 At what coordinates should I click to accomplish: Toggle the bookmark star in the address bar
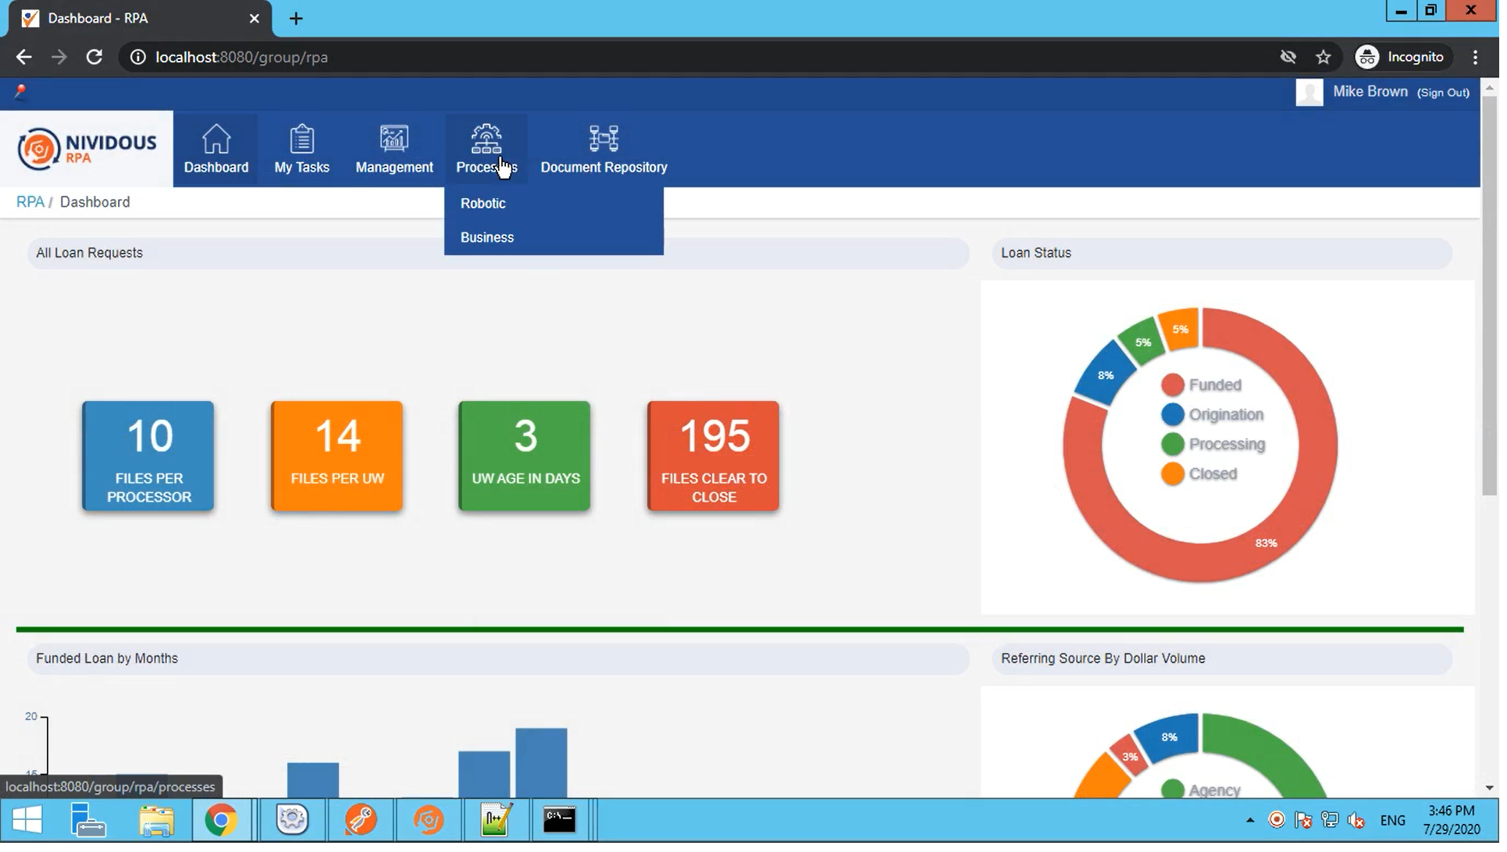1323,57
